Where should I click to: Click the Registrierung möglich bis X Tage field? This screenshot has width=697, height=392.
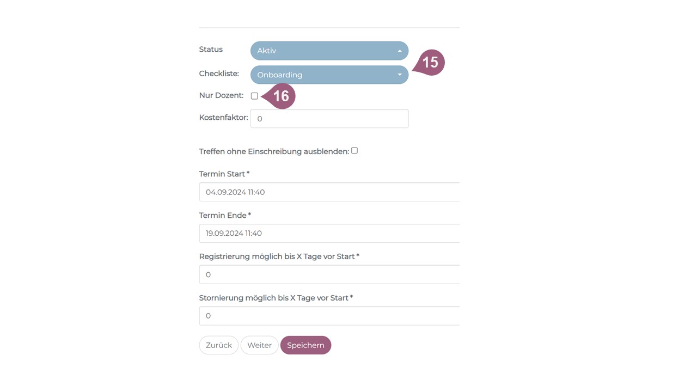[329, 275]
